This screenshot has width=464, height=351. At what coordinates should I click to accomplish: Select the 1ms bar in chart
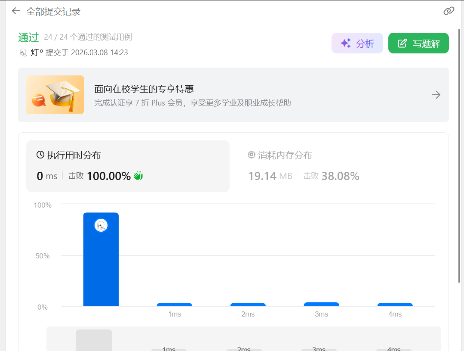tap(174, 304)
